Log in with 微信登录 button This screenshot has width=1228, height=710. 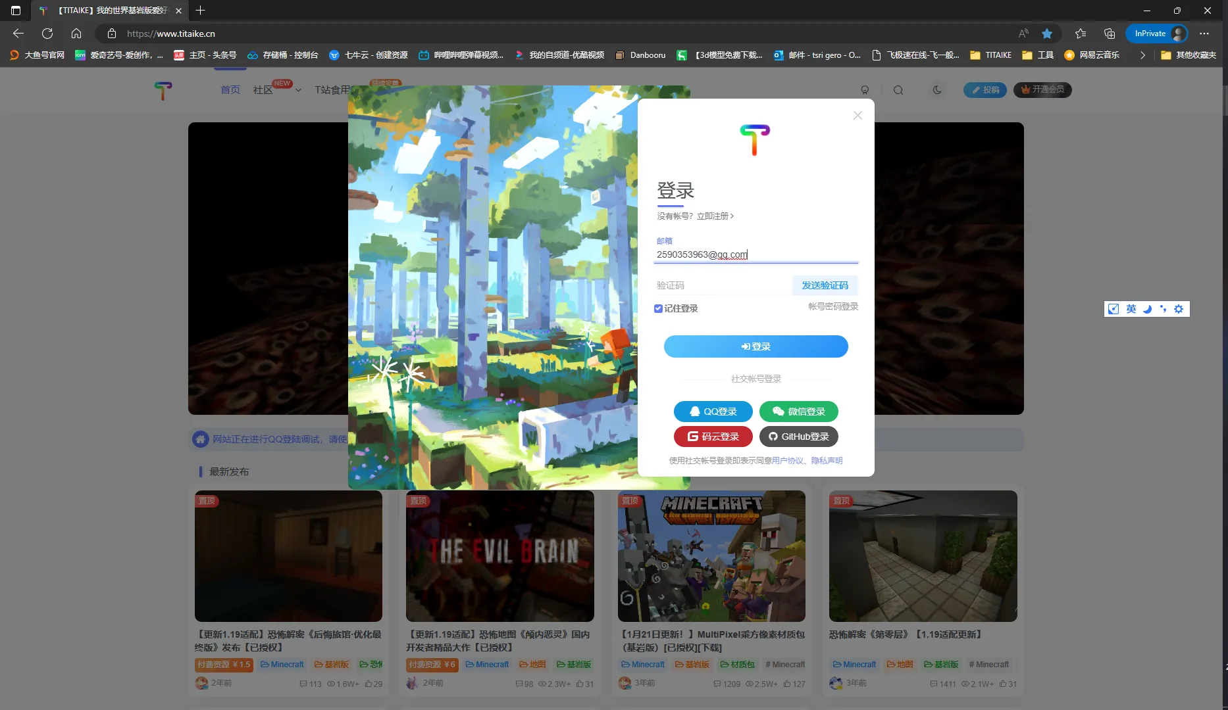point(798,412)
